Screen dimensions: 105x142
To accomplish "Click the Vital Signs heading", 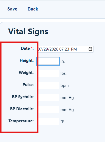I will tap(28, 31).
